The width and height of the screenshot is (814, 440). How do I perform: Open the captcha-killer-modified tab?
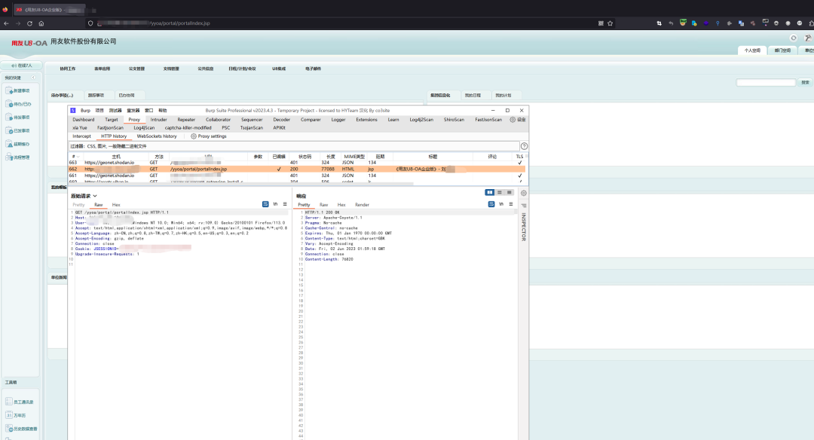tap(188, 127)
